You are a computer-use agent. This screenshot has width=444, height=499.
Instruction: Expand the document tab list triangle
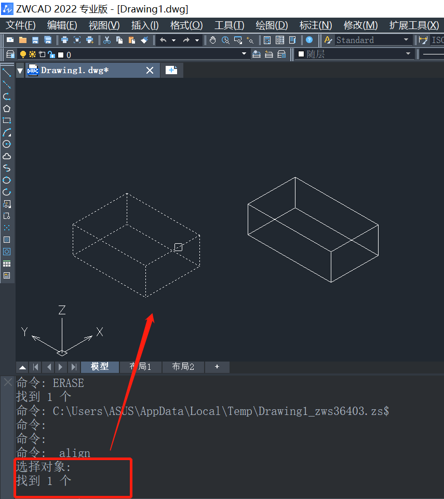pyautogui.click(x=20, y=71)
